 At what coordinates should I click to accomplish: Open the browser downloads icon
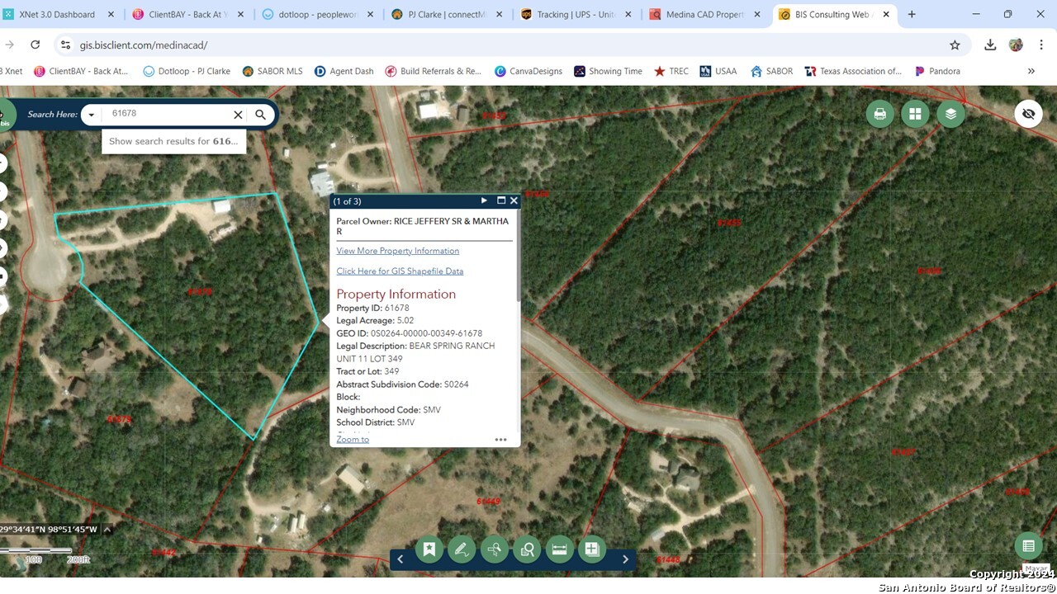990,45
